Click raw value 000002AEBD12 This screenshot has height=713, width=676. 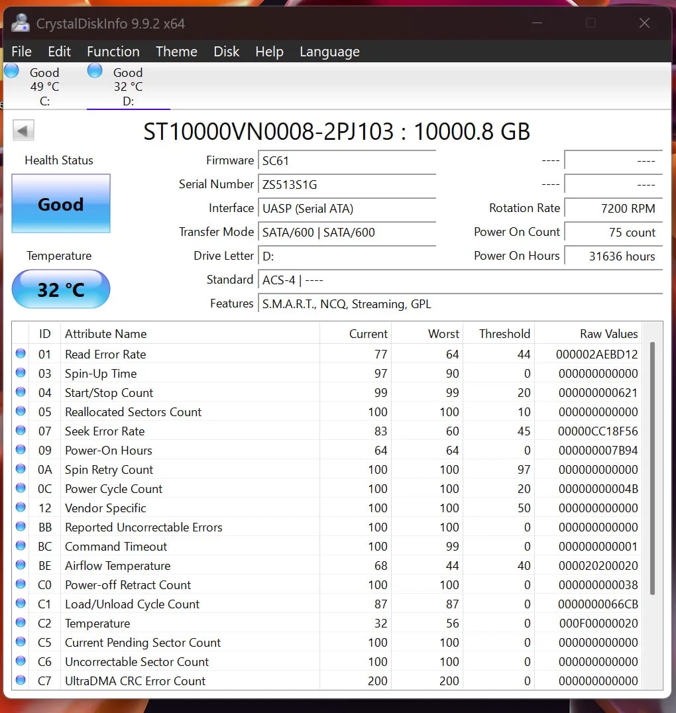tap(597, 355)
